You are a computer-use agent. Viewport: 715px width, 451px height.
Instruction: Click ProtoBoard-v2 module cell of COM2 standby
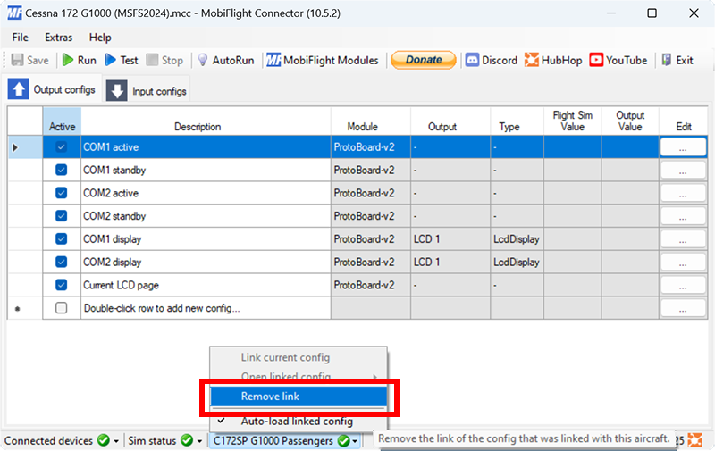click(371, 216)
